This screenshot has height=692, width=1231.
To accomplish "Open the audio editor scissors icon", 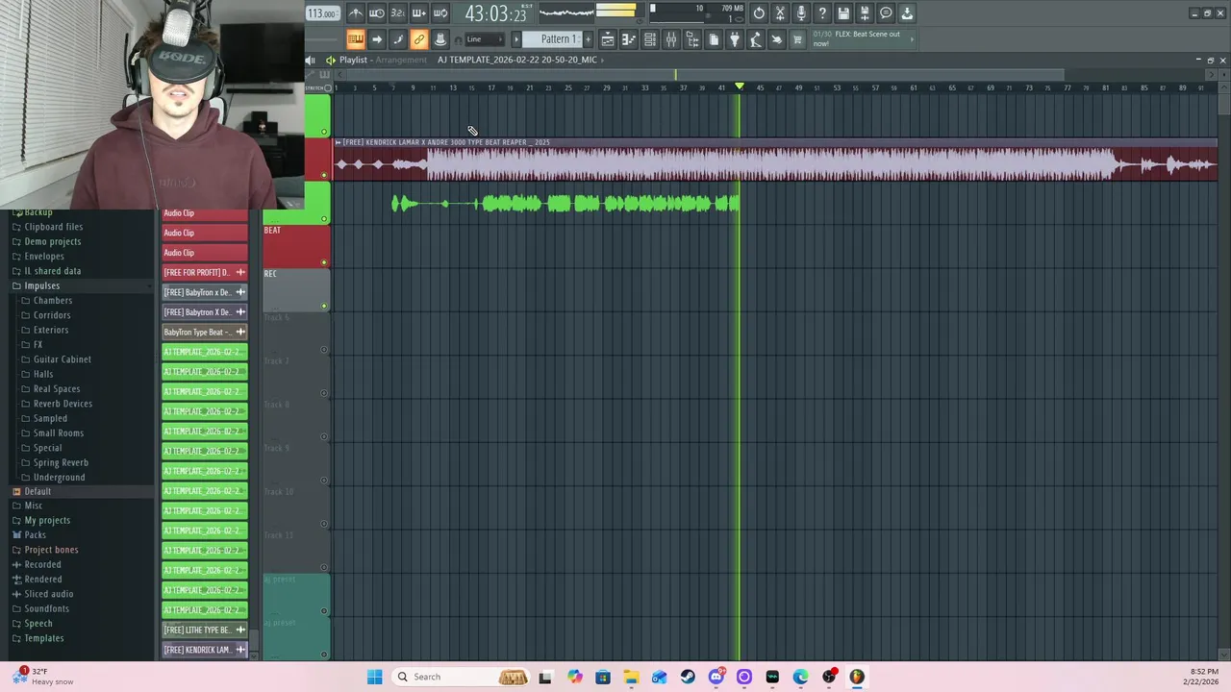I will pyautogui.click(x=780, y=12).
